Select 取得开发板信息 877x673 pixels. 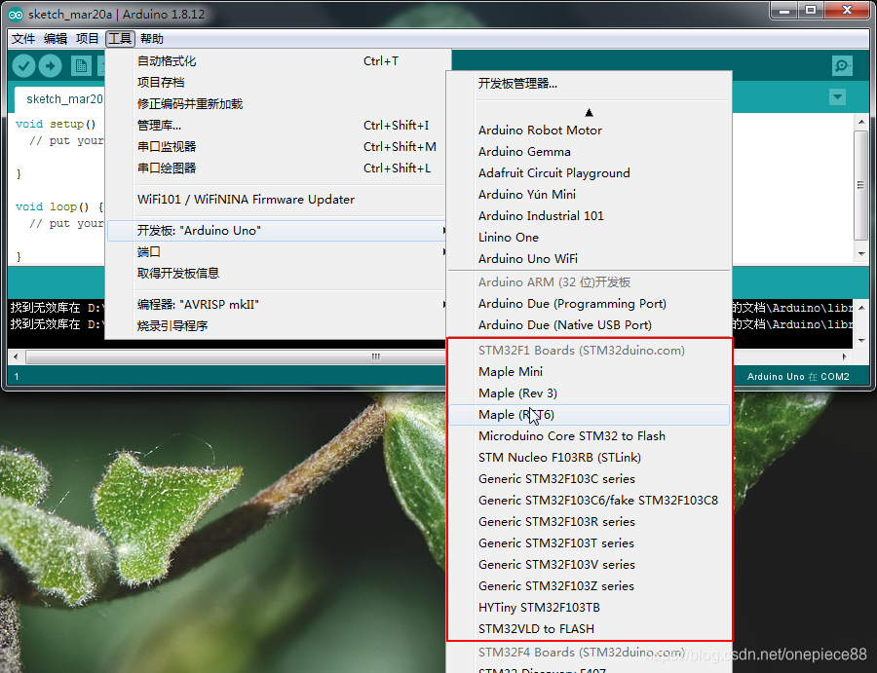coord(278,273)
